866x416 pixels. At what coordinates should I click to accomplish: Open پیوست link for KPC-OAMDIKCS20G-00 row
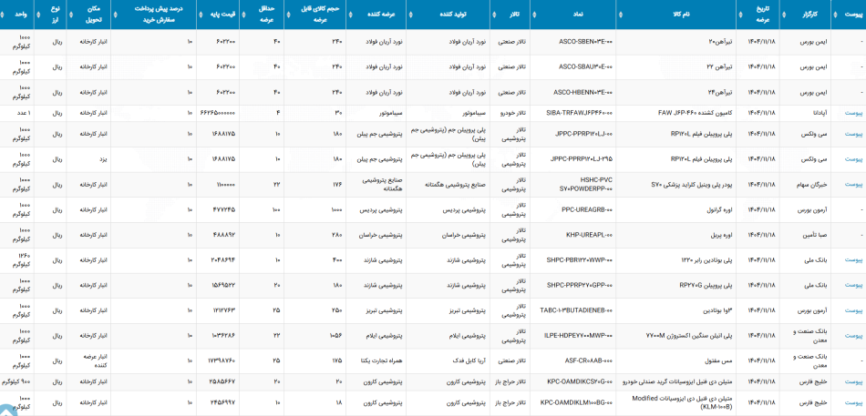click(x=853, y=381)
